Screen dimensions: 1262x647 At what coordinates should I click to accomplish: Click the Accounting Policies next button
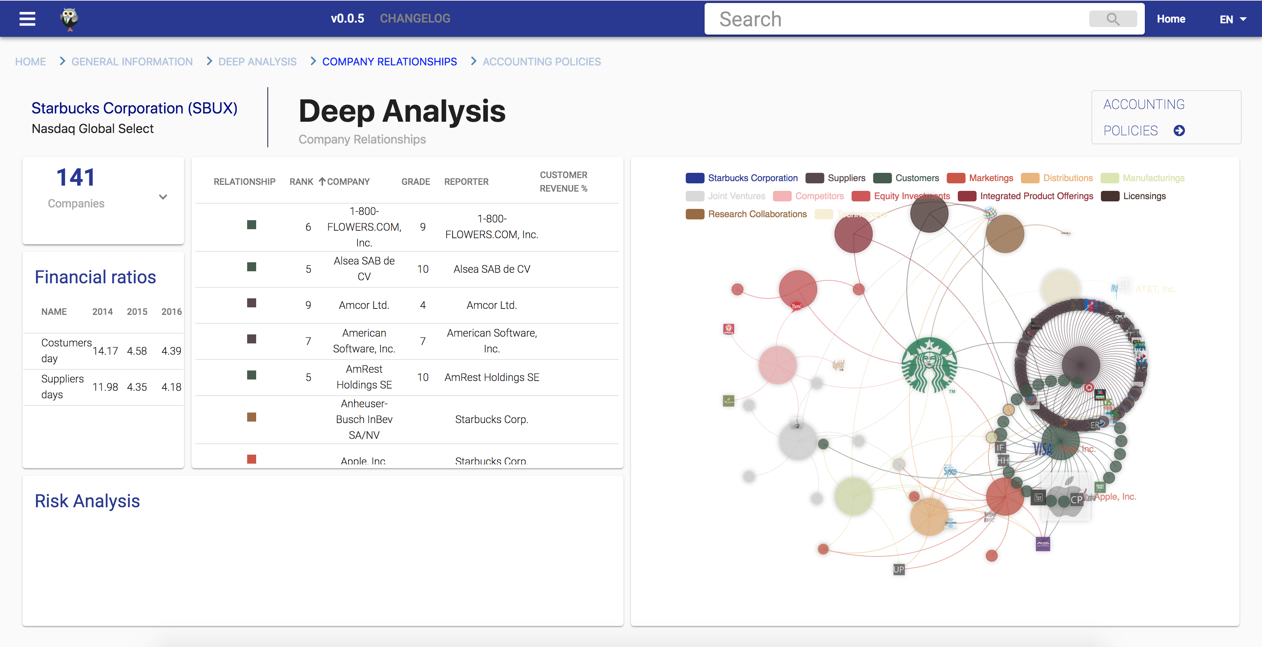(1166, 117)
